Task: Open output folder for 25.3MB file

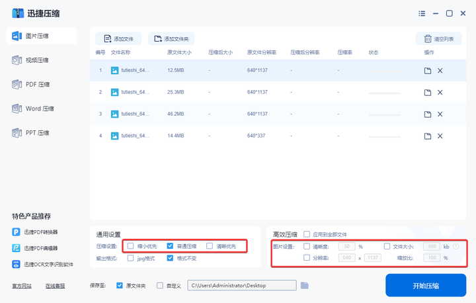Action: point(428,93)
